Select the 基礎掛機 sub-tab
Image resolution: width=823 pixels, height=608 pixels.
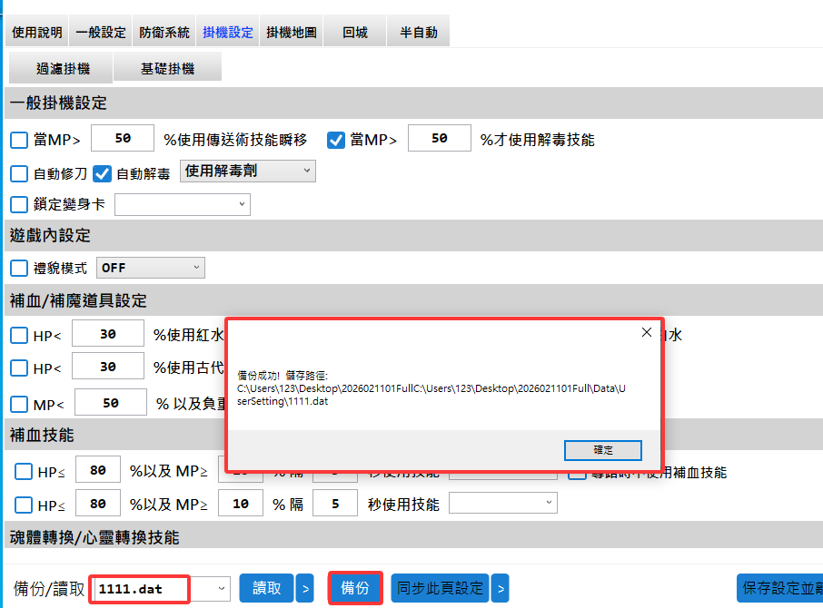pyautogui.click(x=167, y=68)
